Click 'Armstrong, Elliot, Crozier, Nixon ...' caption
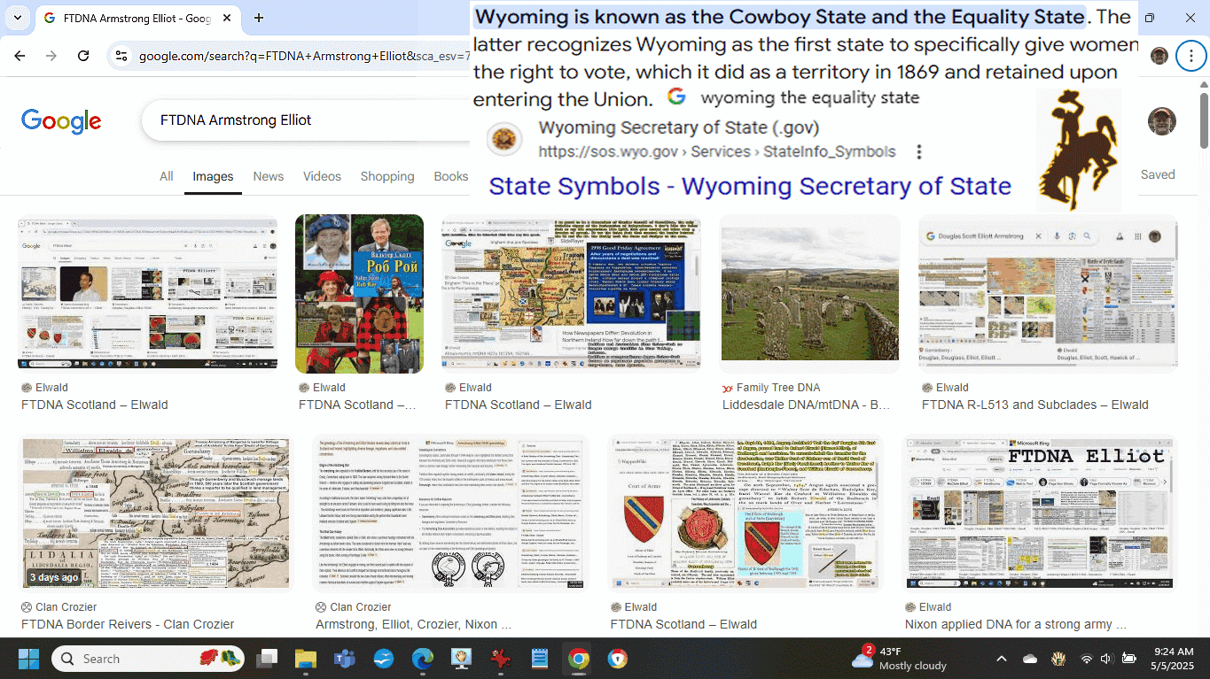The width and height of the screenshot is (1210, 679). (x=414, y=625)
